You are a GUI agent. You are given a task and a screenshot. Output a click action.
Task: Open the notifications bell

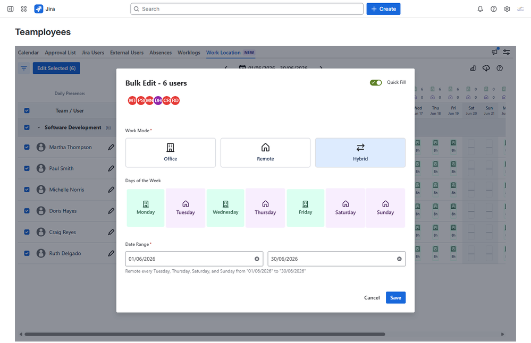[x=480, y=9]
